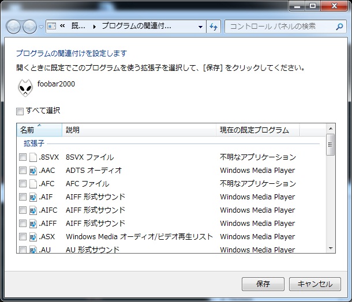The image size is (352, 302).
Task: Select the Windows Media オーディオ/ビデオ再生リスト text
Action: 139,236
